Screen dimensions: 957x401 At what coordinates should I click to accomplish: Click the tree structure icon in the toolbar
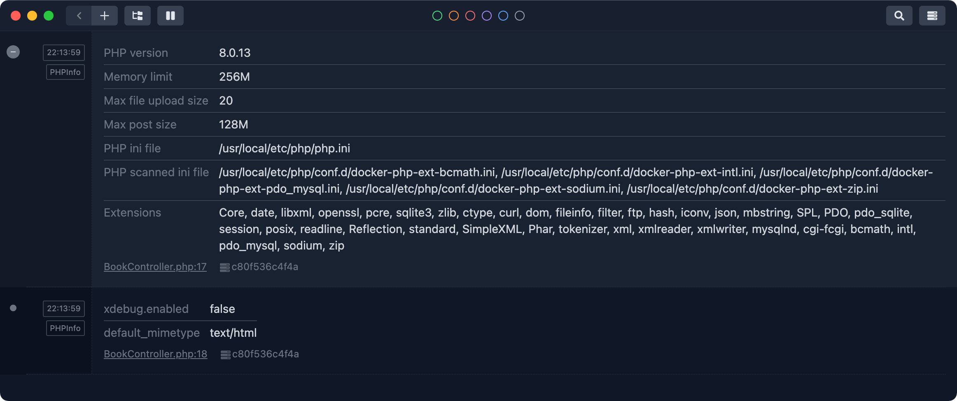pyautogui.click(x=138, y=16)
